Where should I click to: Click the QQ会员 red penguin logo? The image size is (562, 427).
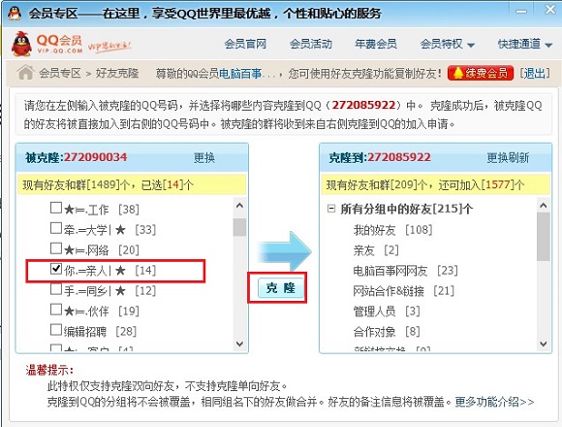[21, 44]
